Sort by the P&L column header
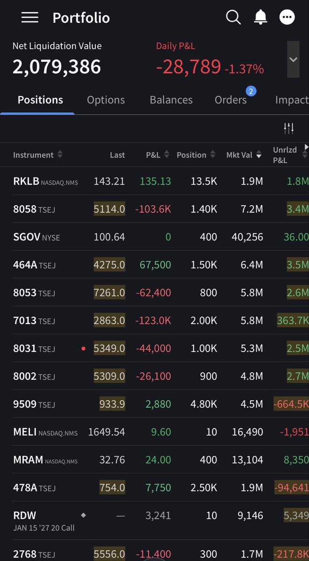Screen dimensions: 309x561 (x=157, y=155)
